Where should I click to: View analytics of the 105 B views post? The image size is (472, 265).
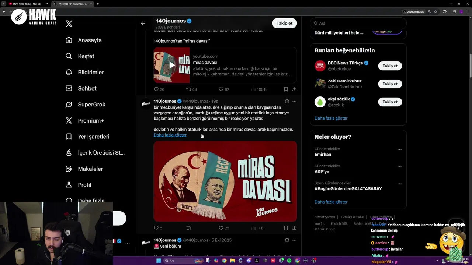259,89
